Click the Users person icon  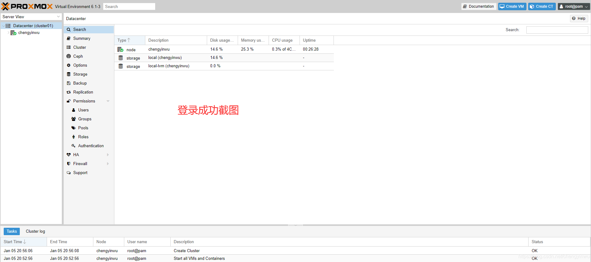74,110
